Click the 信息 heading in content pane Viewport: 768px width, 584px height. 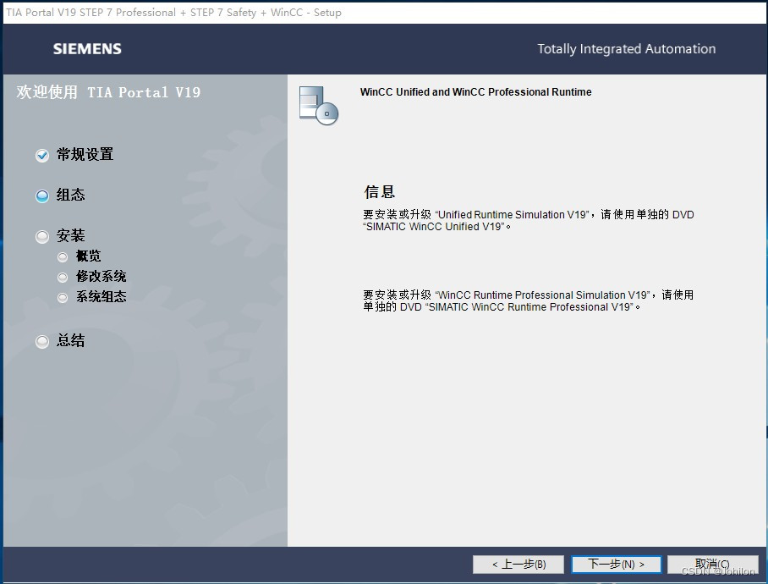381,192
